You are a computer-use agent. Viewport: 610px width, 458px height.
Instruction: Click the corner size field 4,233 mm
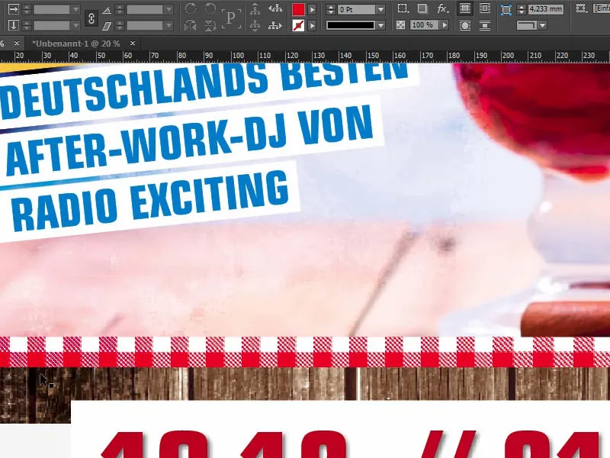coord(546,9)
